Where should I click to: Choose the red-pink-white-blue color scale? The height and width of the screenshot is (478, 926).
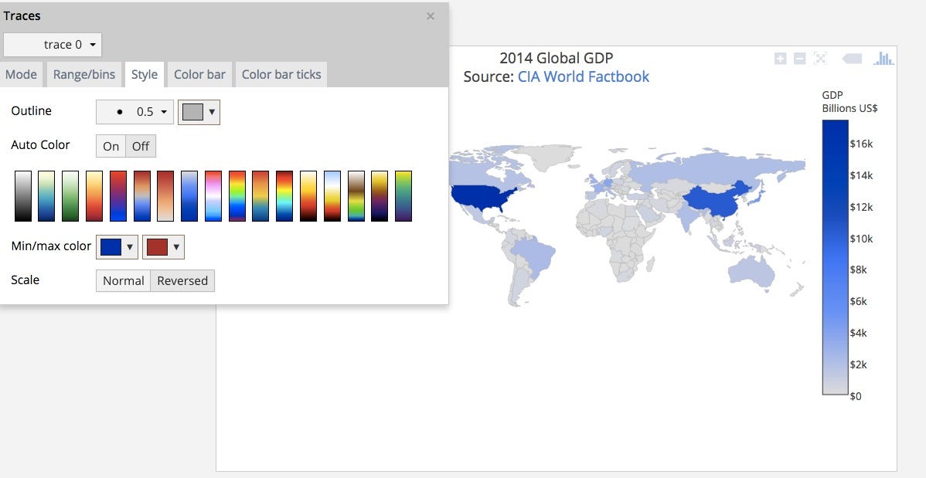click(x=213, y=196)
